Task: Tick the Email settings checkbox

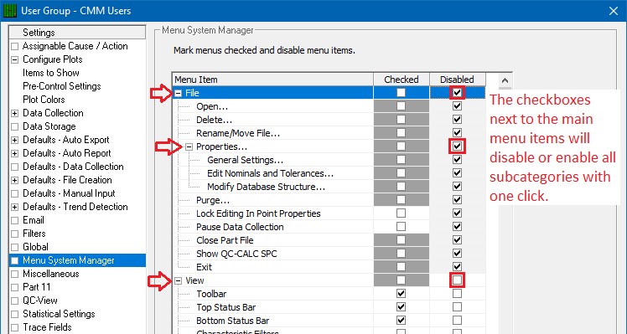Action: click(x=15, y=220)
